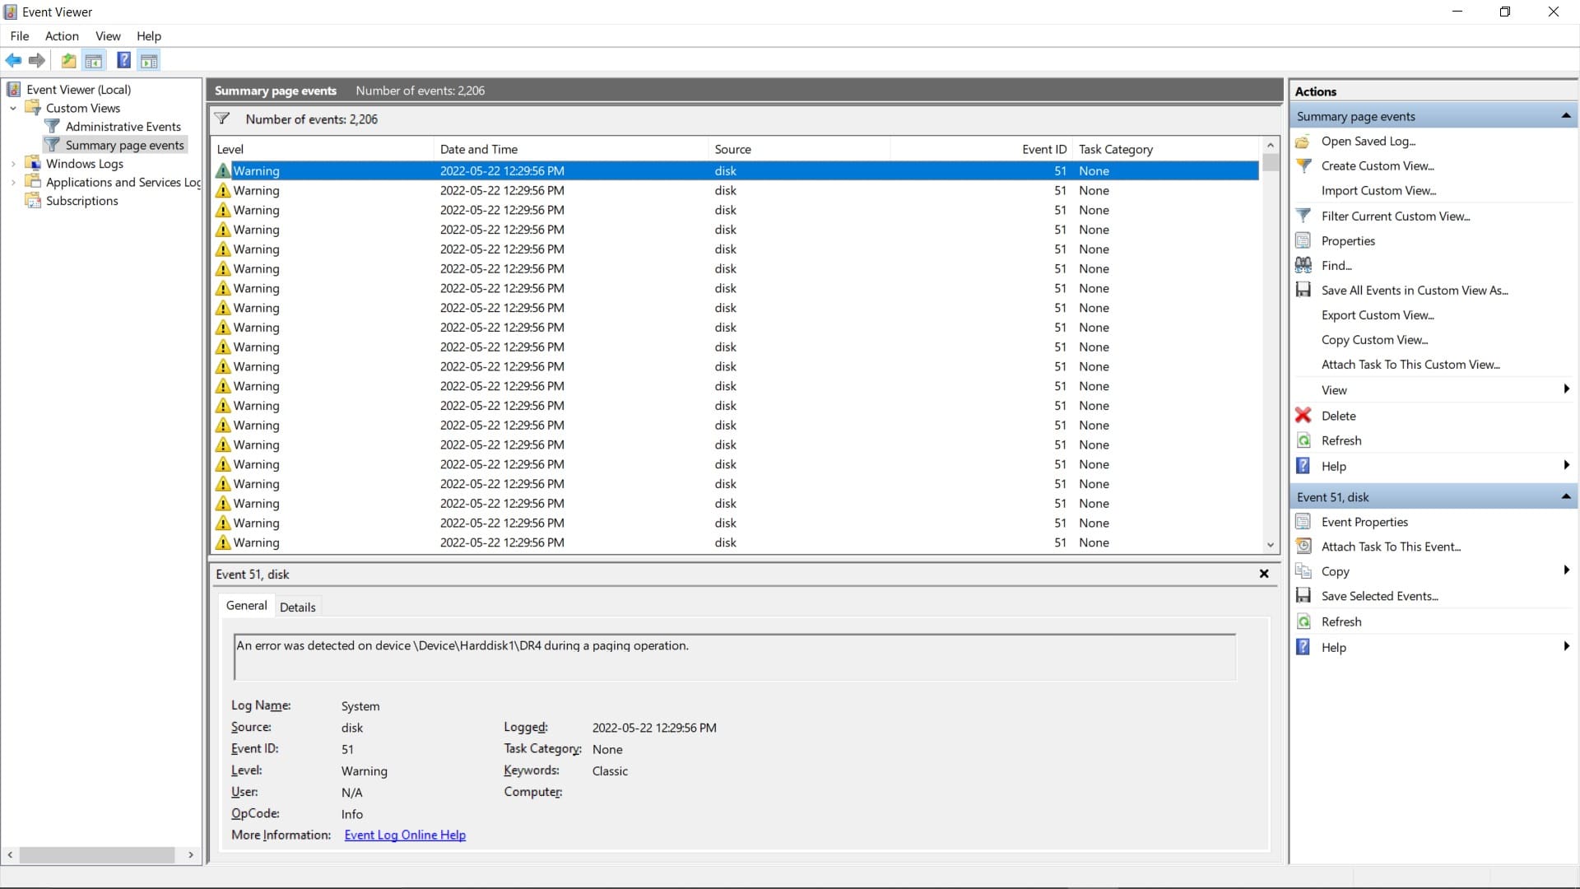This screenshot has width=1580, height=889.
Task: Close the Event 51 preview pane
Action: tap(1263, 574)
